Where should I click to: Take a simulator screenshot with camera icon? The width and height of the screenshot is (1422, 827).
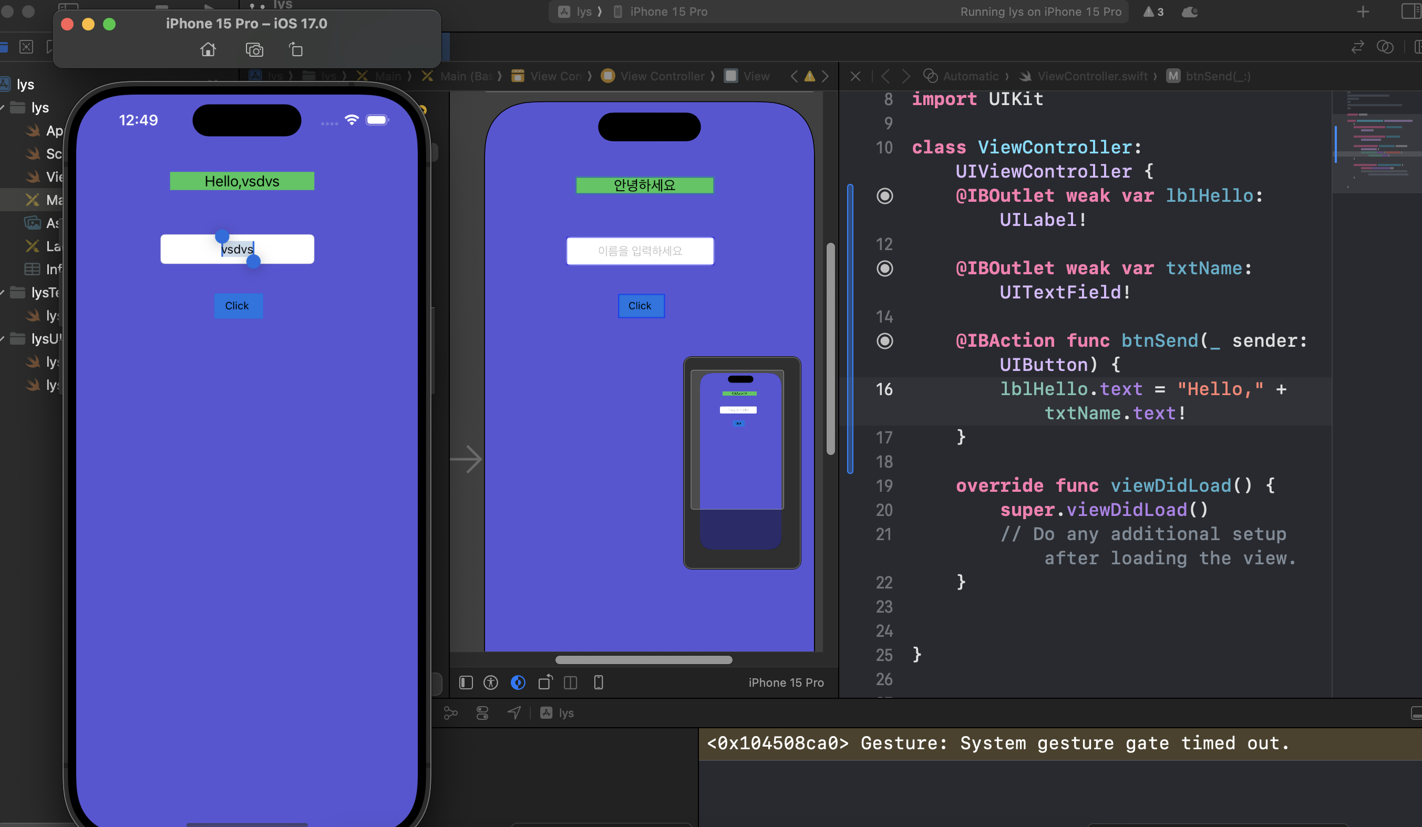pos(254,50)
